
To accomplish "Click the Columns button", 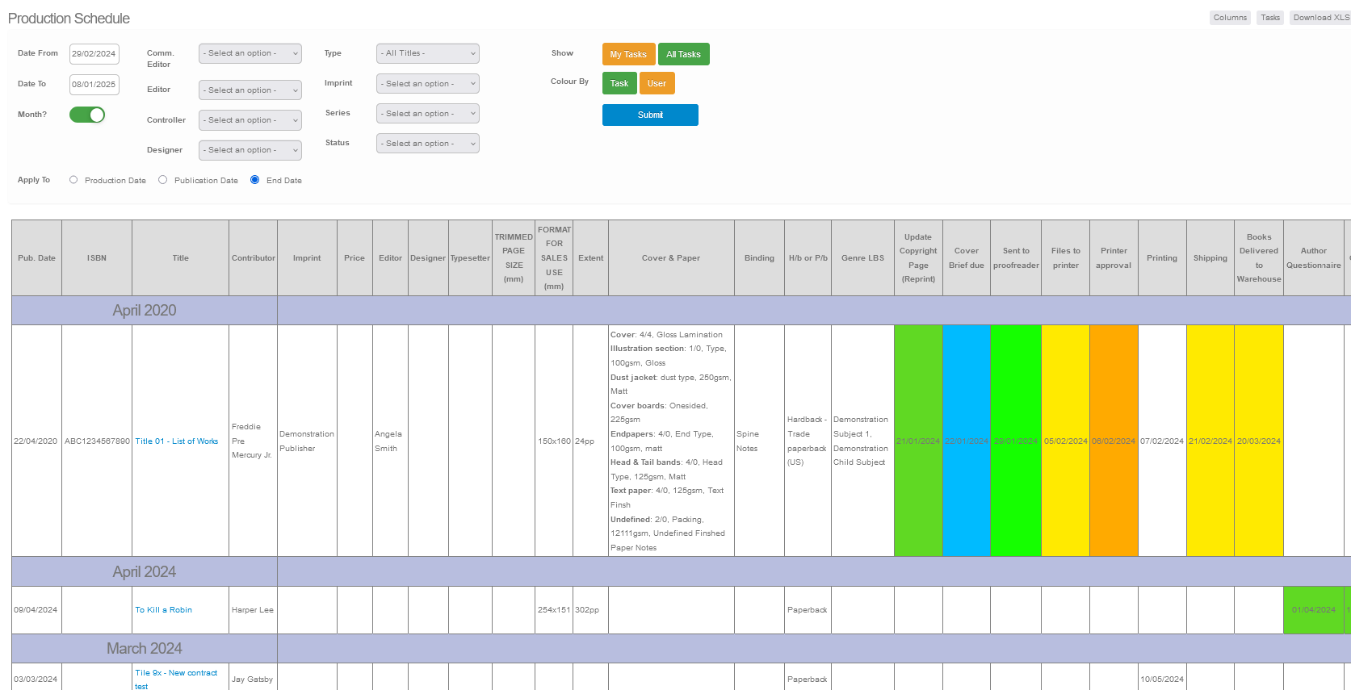I will tap(1229, 18).
